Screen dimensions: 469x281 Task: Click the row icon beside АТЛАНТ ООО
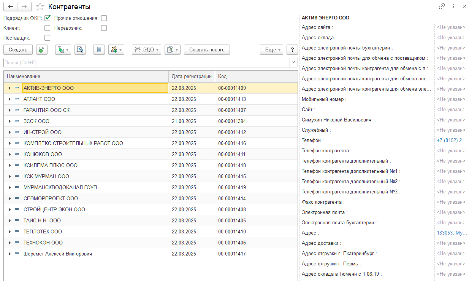pyautogui.click(x=17, y=99)
